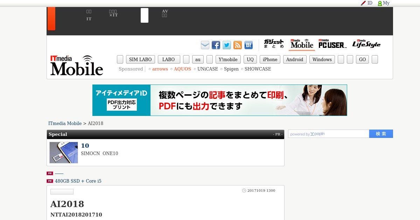The image size is (420, 220).
Task: Open the Gadget Matome logo
Action: click(274, 44)
